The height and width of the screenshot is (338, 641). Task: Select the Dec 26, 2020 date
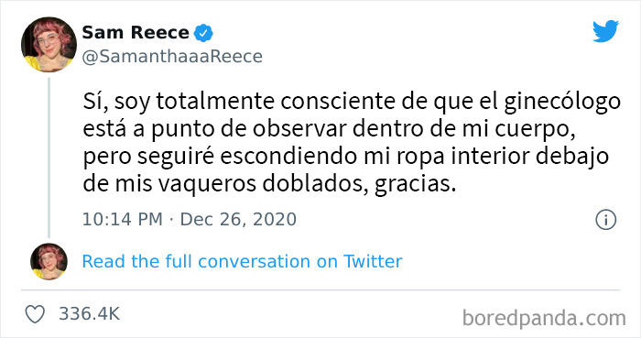pos(238,220)
